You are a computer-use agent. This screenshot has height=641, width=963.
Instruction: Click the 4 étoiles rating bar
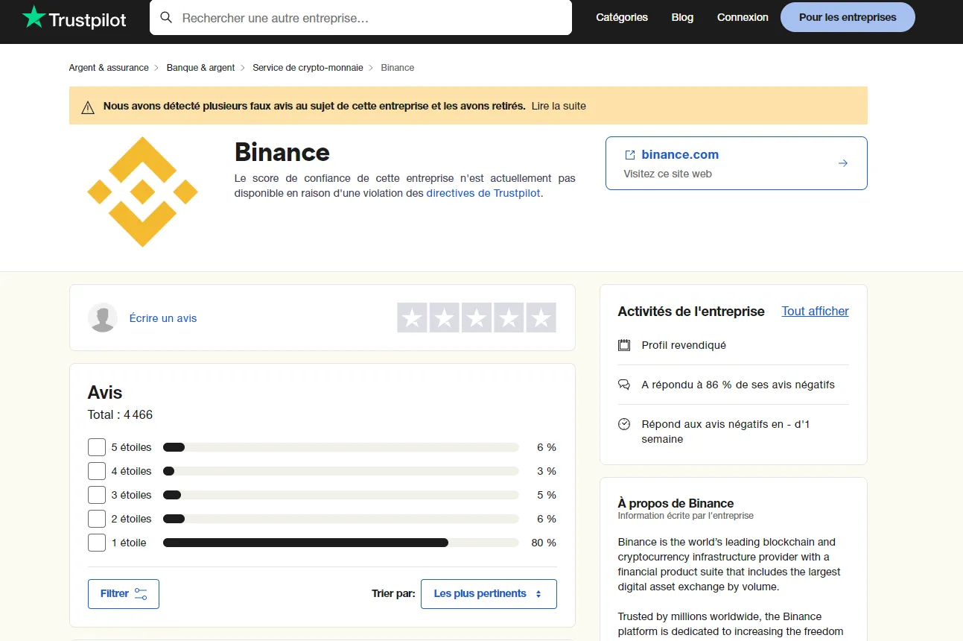[x=341, y=471]
